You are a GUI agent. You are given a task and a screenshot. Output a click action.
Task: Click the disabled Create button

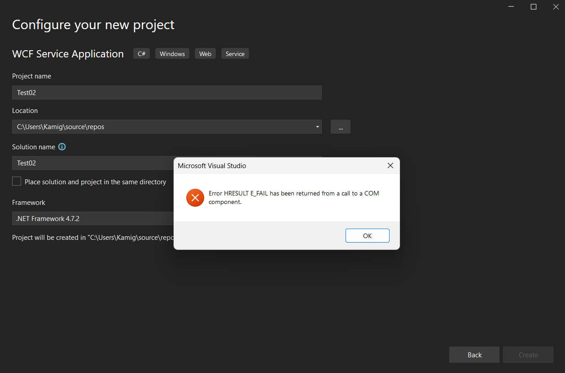click(x=528, y=355)
